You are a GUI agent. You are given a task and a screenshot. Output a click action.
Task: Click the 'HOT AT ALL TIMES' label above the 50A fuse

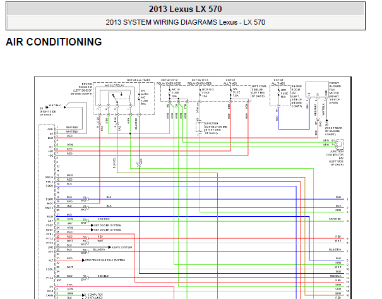[x=139, y=80]
